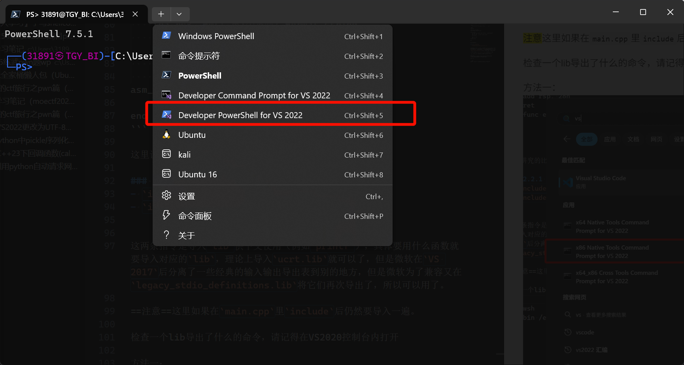Screen dimensions: 684x365
Task: Click the 文档 filter tab in background search
Action: click(x=633, y=139)
